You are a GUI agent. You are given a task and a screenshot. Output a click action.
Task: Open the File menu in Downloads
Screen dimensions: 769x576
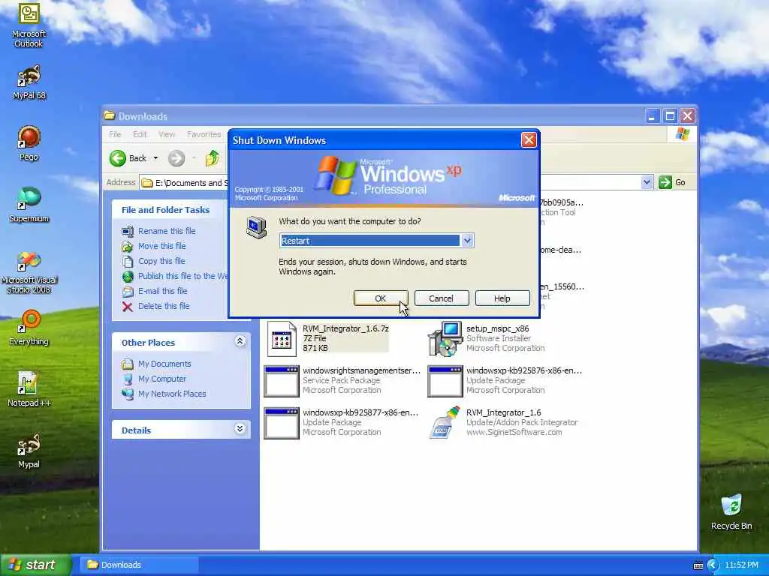[x=115, y=134]
